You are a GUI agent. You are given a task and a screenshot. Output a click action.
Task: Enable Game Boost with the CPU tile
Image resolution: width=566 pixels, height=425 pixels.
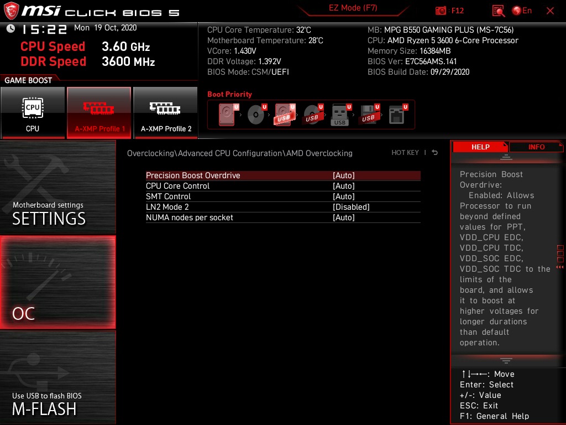33,112
